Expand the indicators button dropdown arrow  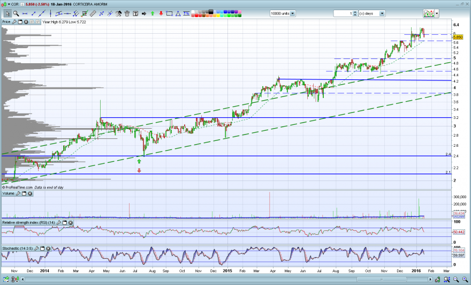tap(437, 13)
